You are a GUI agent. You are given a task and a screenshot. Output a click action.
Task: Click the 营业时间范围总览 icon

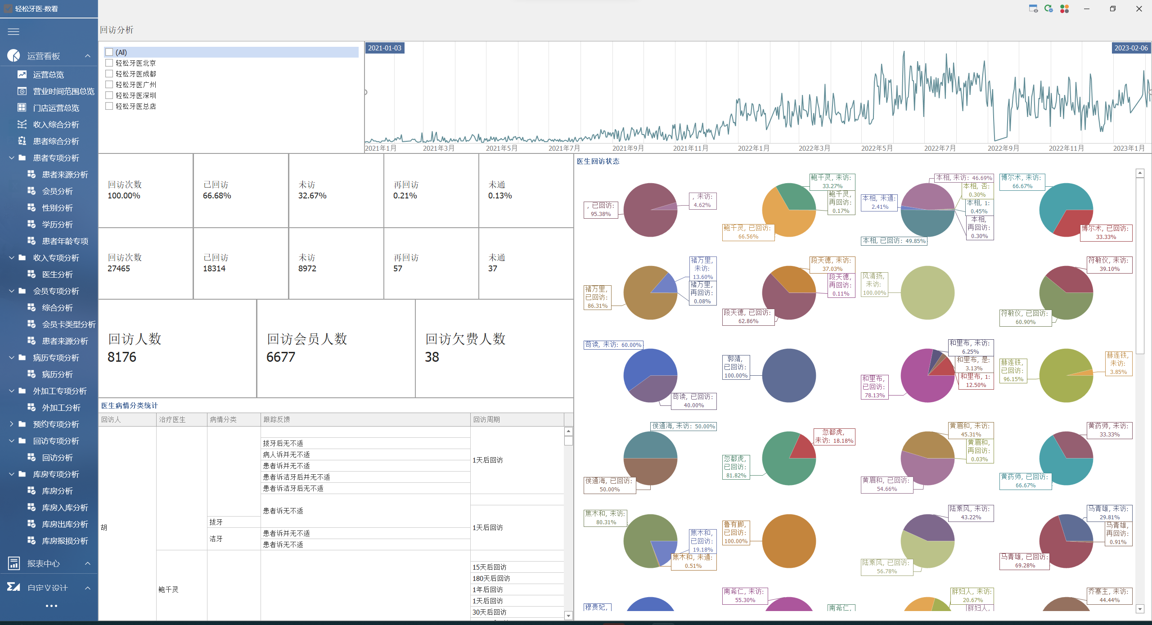click(x=22, y=91)
